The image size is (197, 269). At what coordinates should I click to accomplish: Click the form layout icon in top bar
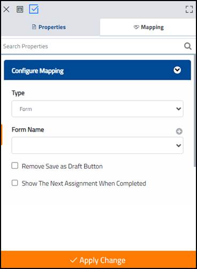point(20,9)
